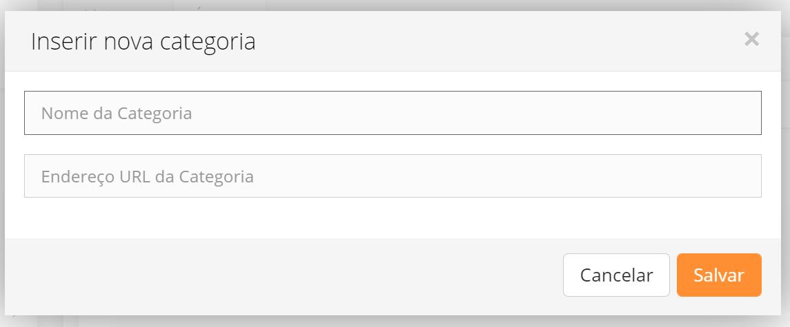The width and height of the screenshot is (790, 327).
Task: Dismiss the modal with the X icon
Action: [751, 39]
